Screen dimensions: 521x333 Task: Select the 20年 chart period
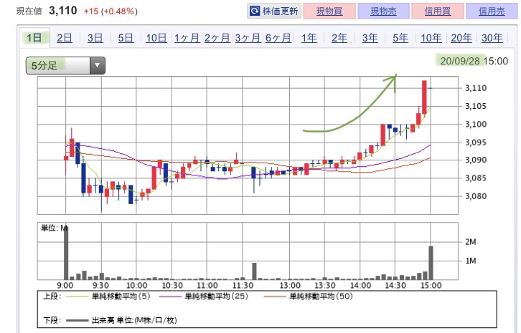coord(461,38)
